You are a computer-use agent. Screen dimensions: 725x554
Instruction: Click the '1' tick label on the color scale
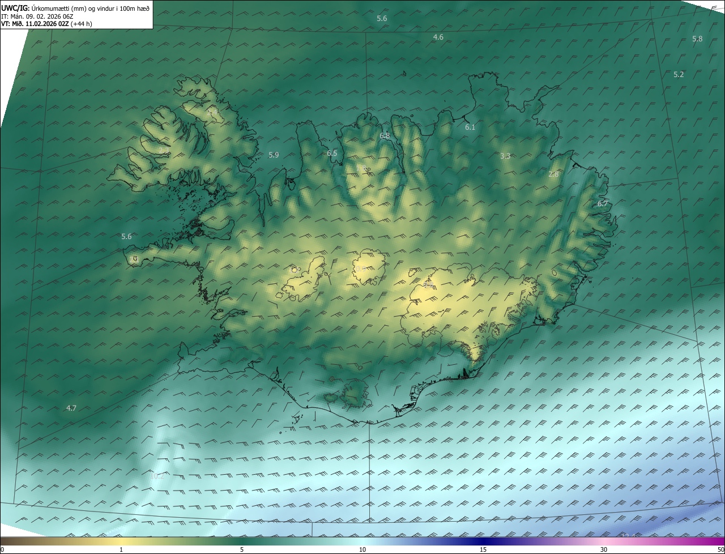point(121,549)
